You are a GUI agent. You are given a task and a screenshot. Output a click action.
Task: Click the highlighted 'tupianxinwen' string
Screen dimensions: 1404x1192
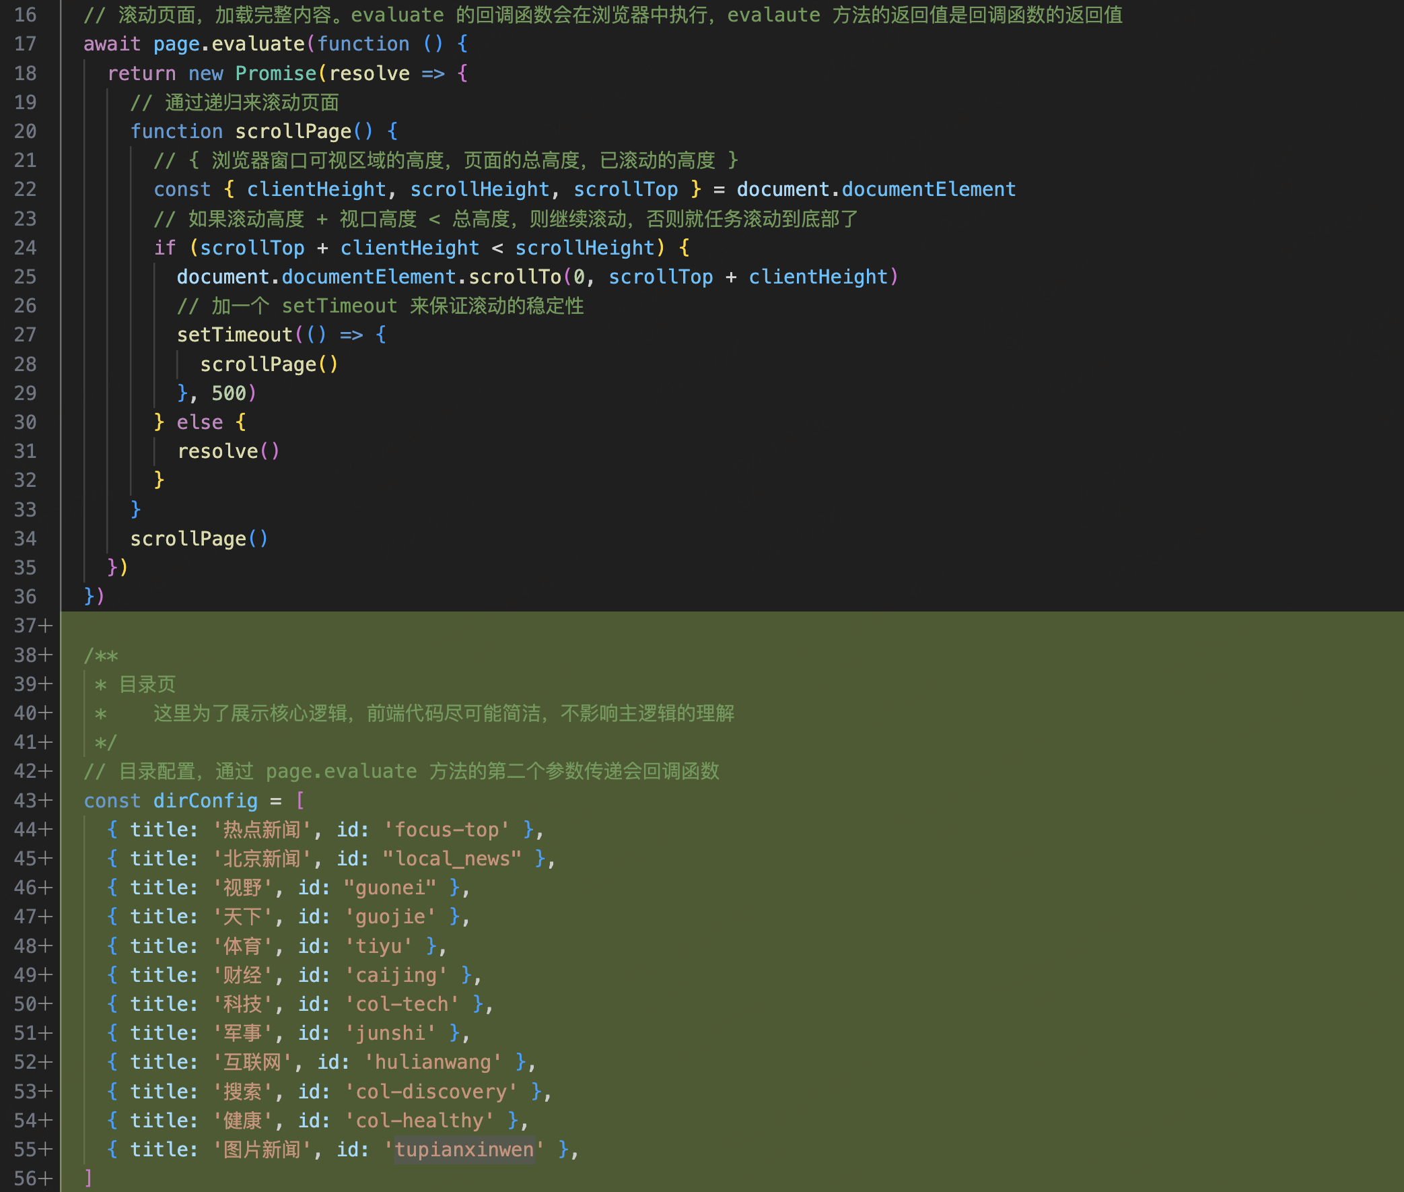(x=464, y=1150)
